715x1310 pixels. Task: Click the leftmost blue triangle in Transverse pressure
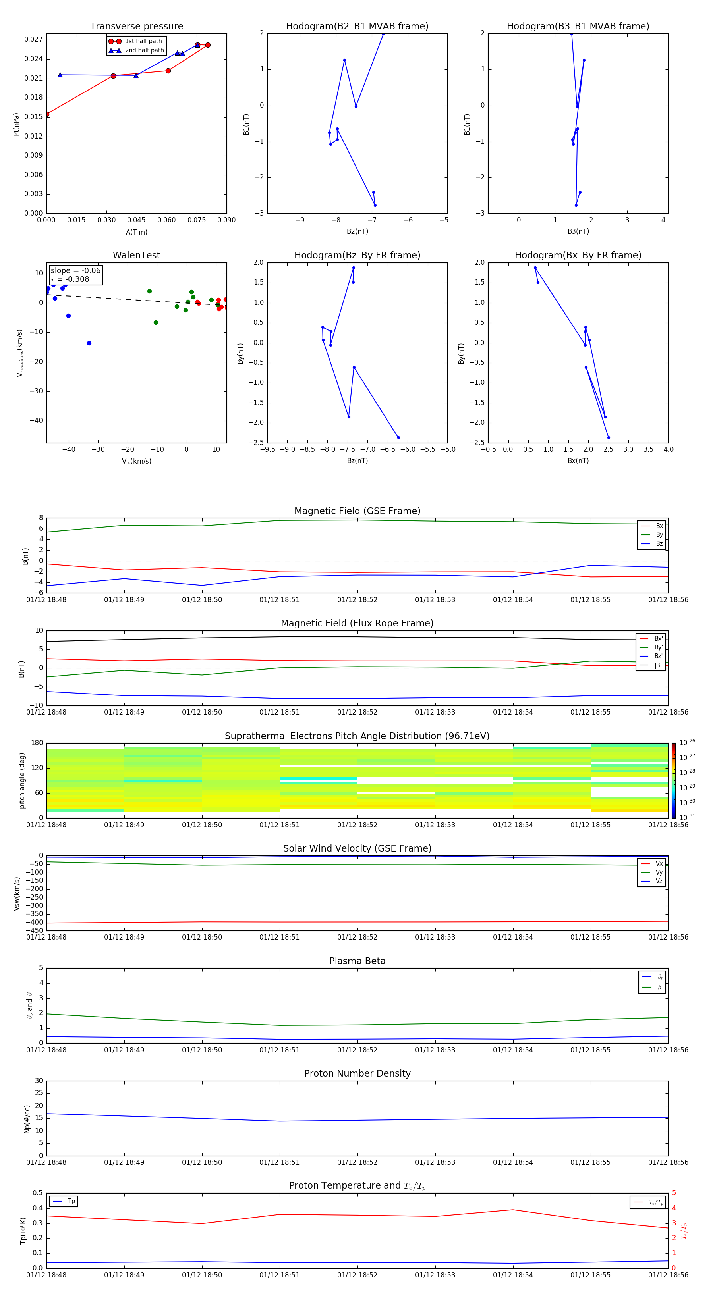click(x=60, y=75)
